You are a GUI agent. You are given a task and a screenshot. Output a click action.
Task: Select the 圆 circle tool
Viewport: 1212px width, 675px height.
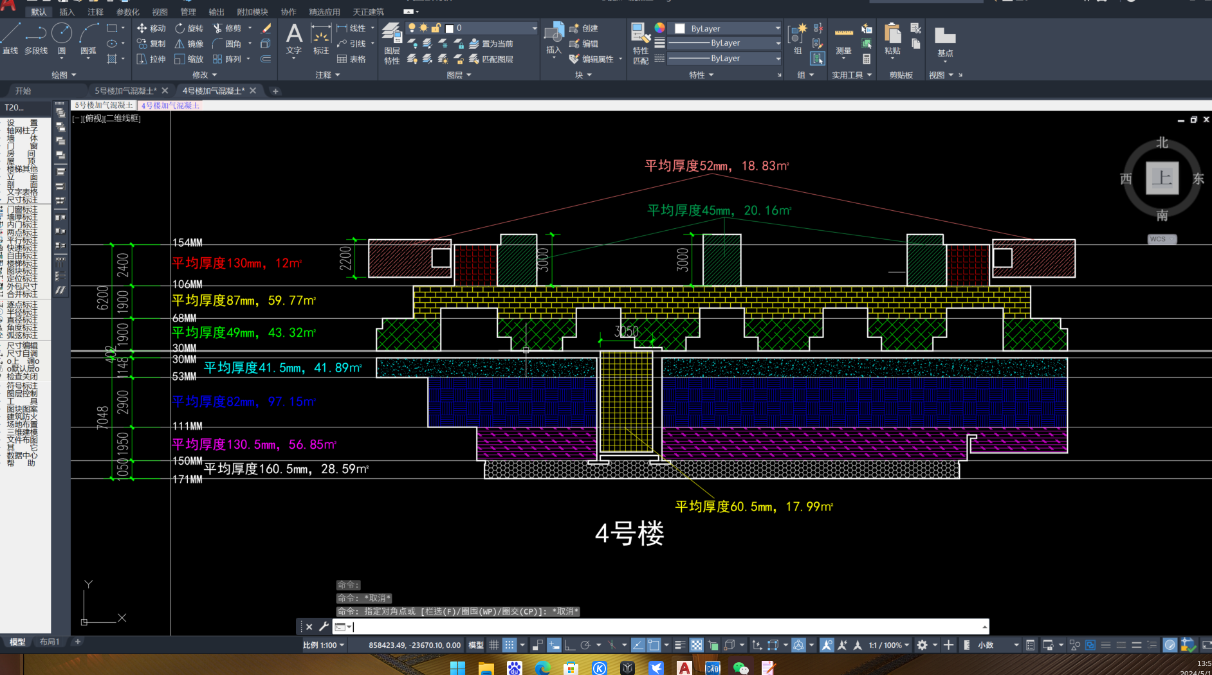pos(62,39)
